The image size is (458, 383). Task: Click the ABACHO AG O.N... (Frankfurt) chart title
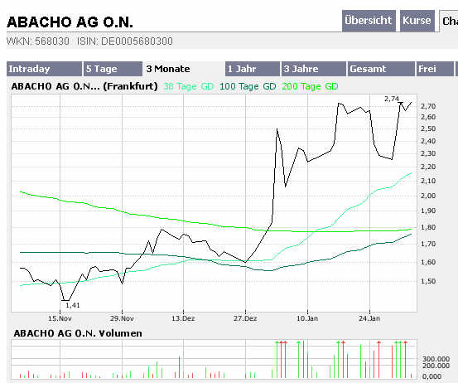point(84,86)
